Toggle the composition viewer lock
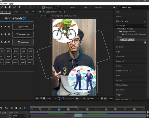 pyautogui.click(x=43, y=12)
